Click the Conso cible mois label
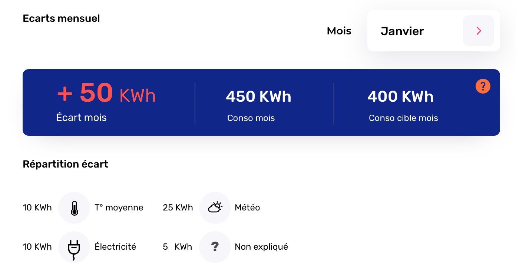The height and width of the screenshot is (280, 516). coord(403,118)
